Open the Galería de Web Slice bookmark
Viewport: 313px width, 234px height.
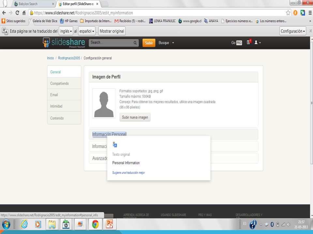43,21
